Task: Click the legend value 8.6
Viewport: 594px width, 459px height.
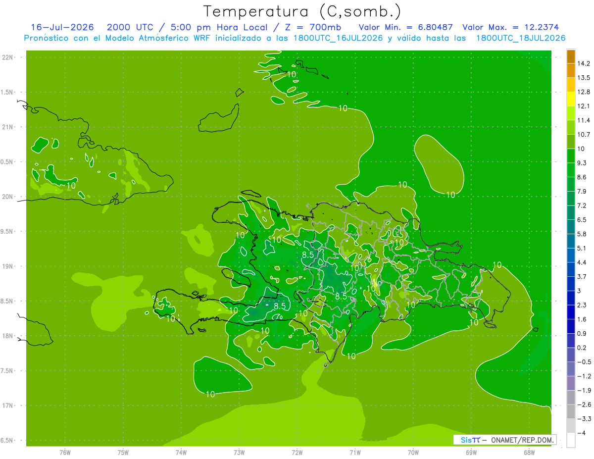Action: click(x=581, y=177)
